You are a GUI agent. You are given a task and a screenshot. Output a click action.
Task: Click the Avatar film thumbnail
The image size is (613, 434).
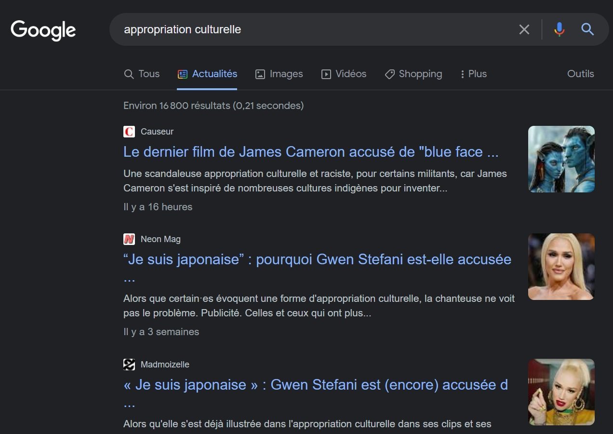[561, 159]
